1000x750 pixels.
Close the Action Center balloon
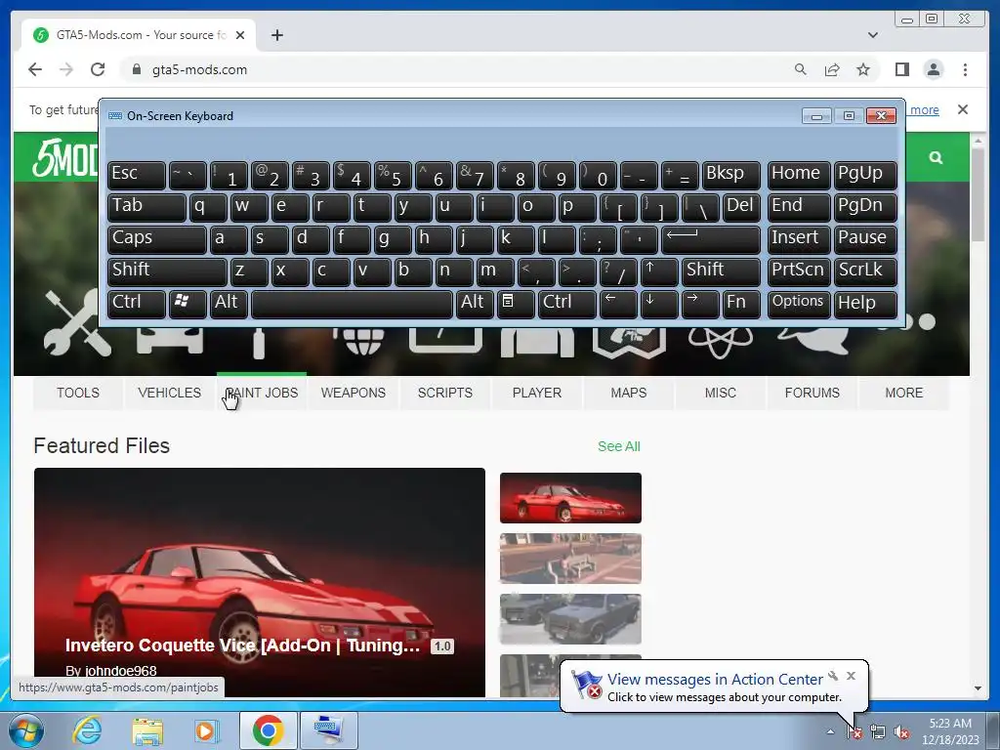click(851, 676)
